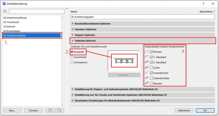Click the help question mark icon
Screen dimensions: 219x116
coord(203,4)
